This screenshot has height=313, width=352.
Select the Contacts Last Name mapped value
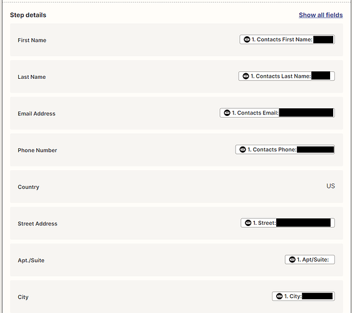(286, 76)
